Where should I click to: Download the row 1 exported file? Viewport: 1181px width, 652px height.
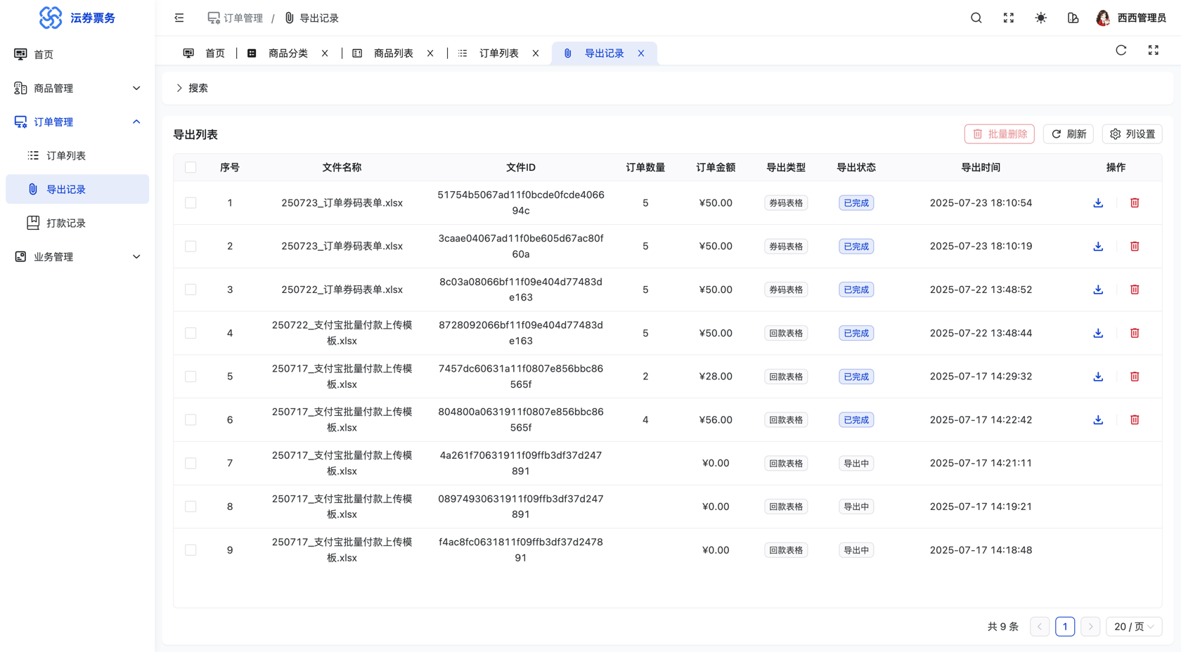[1098, 203]
